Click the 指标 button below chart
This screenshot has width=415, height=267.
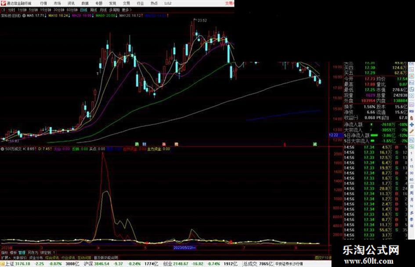click(4, 253)
